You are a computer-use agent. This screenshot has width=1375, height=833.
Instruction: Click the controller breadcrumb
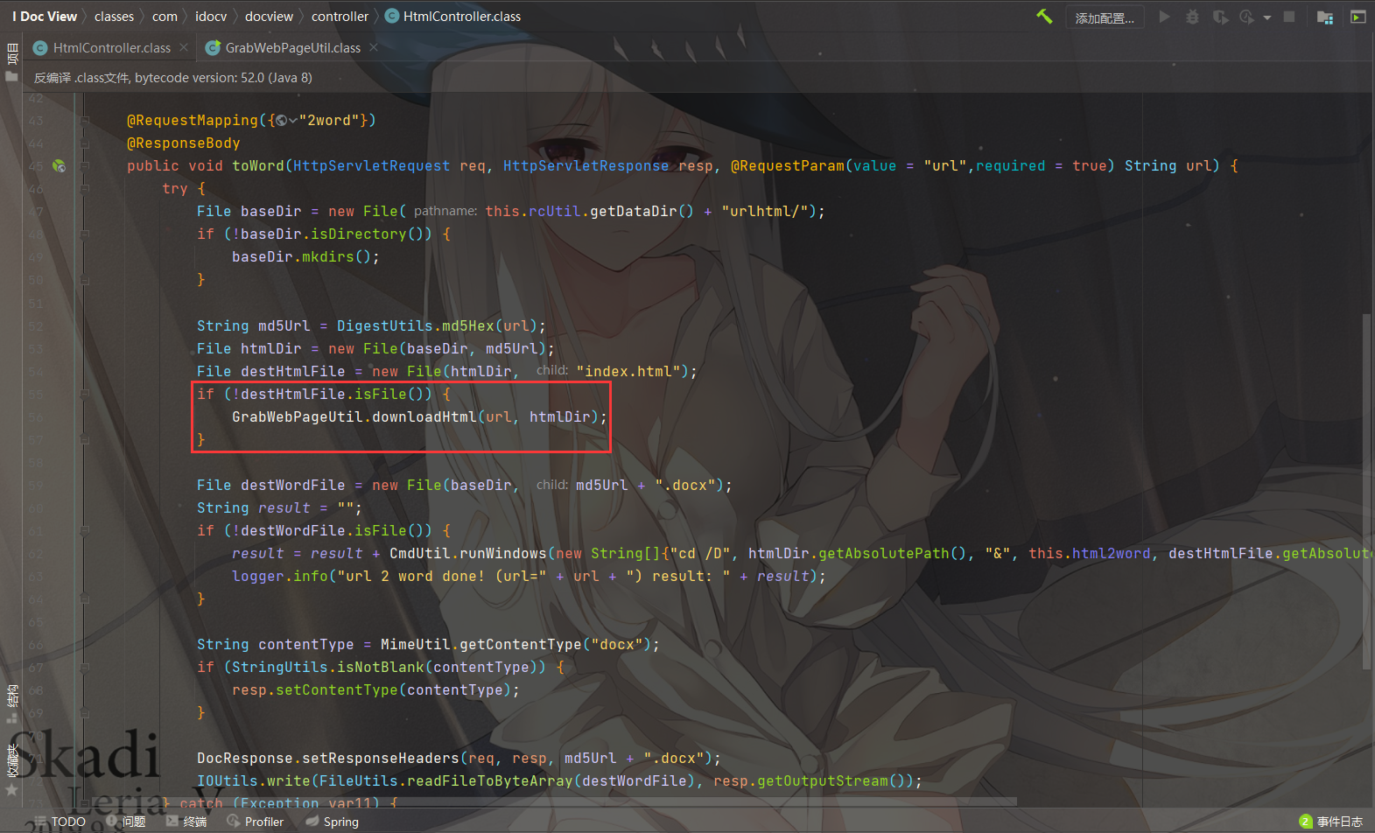(340, 17)
